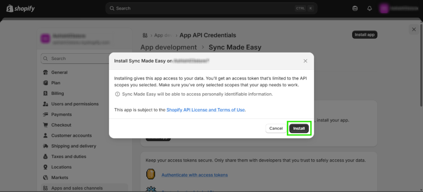Open the account avatar menu
This screenshot has width=423, height=192.
(383, 8)
